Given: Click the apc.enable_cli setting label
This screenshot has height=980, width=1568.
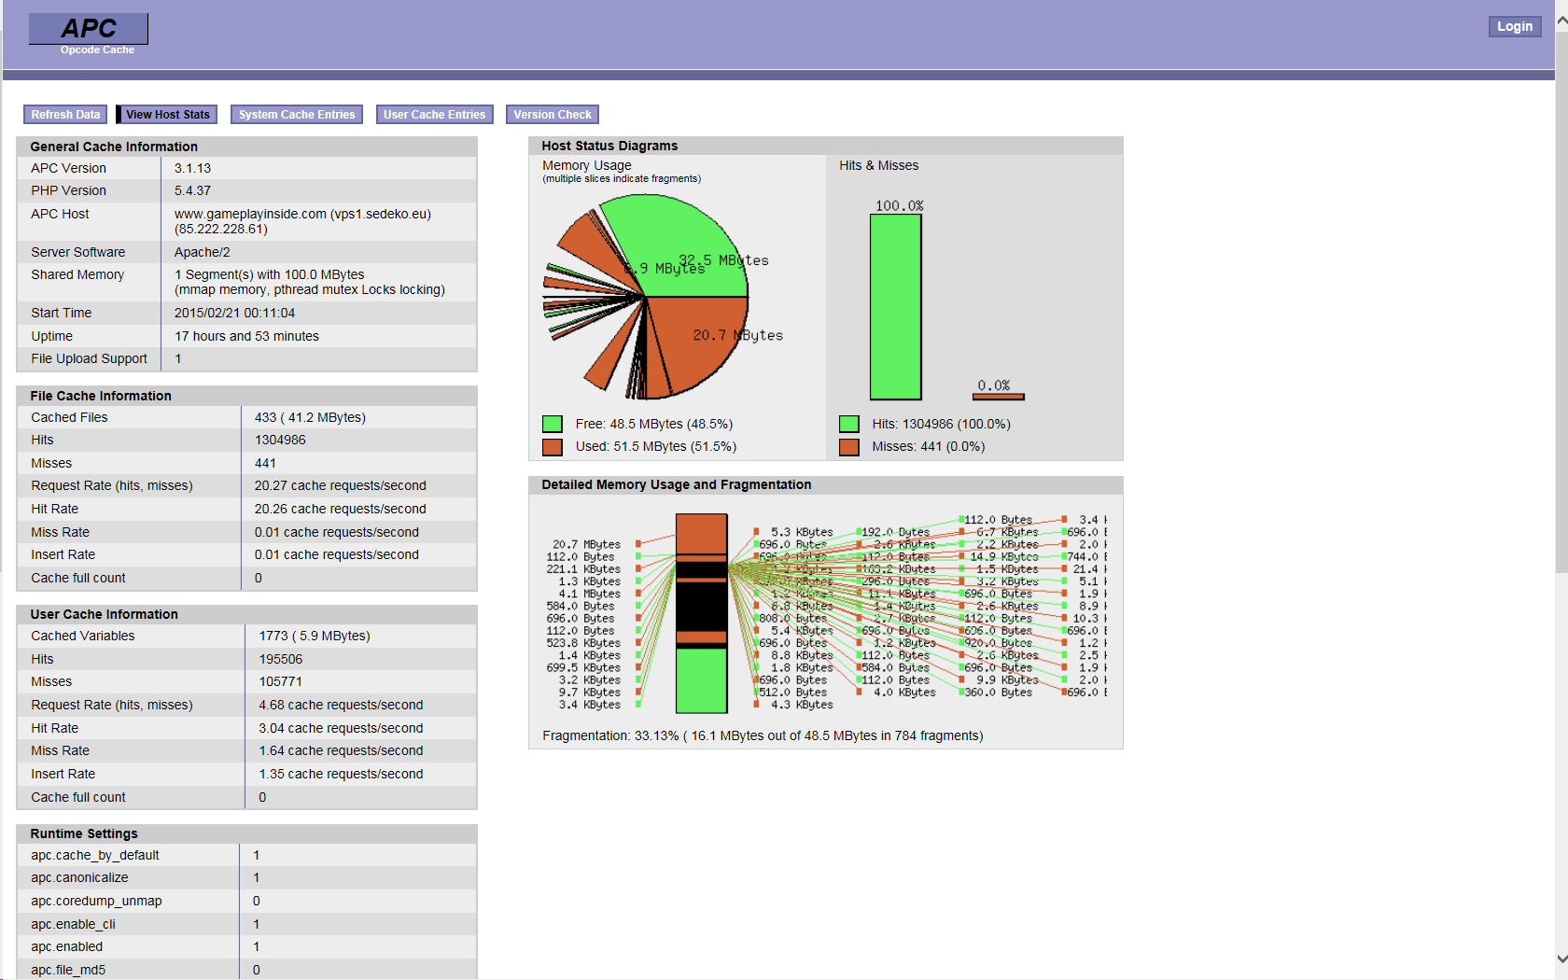Looking at the screenshot, I should point(73,924).
